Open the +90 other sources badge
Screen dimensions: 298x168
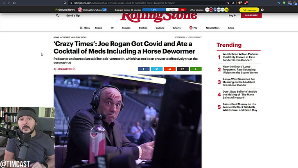coord(226,10)
